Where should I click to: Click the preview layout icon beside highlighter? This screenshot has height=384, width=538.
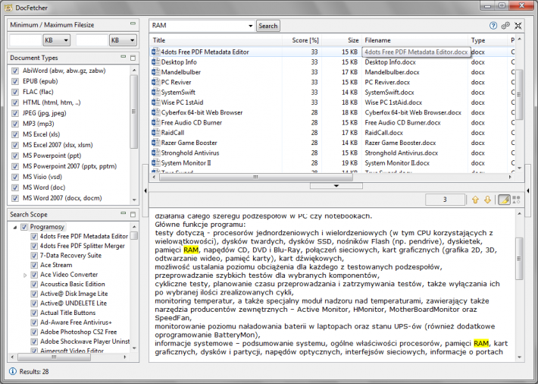(516, 200)
